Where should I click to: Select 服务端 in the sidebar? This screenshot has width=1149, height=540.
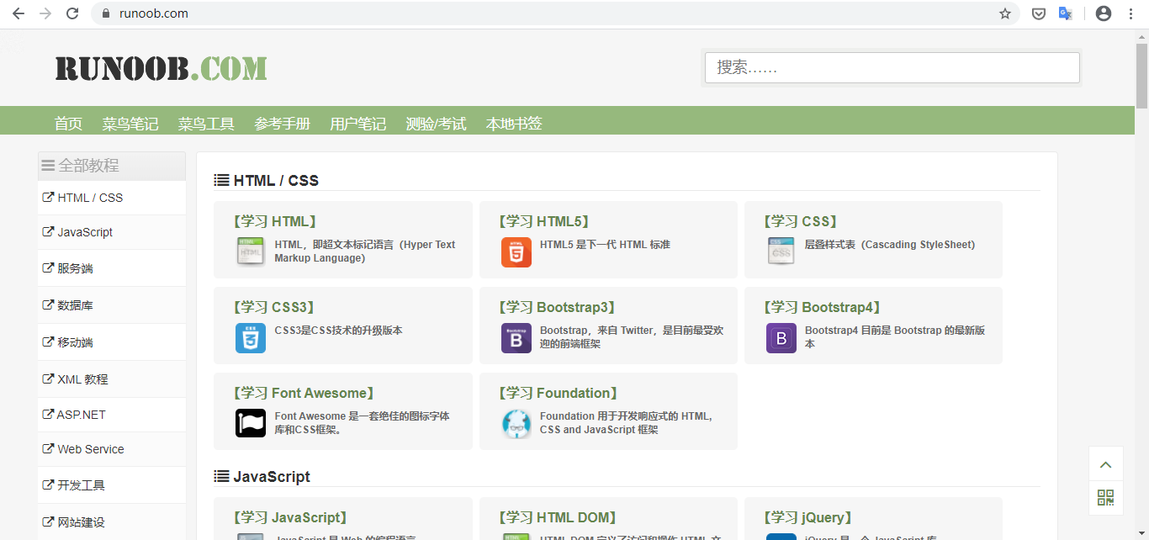click(x=112, y=268)
